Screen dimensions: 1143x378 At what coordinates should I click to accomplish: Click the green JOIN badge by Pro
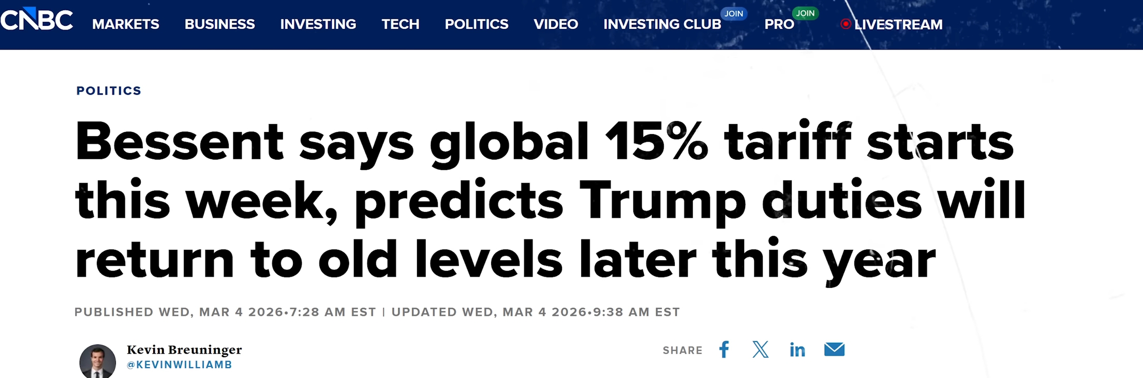[805, 13]
